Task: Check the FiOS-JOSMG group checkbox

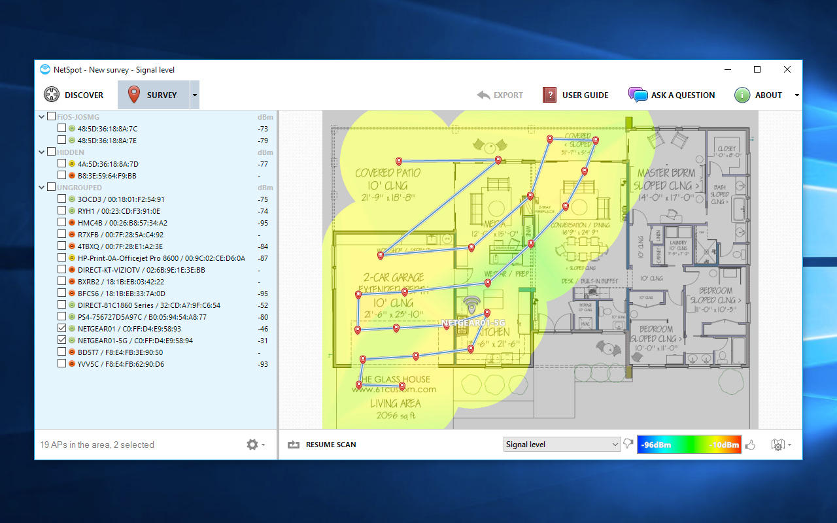Action: tap(51, 116)
